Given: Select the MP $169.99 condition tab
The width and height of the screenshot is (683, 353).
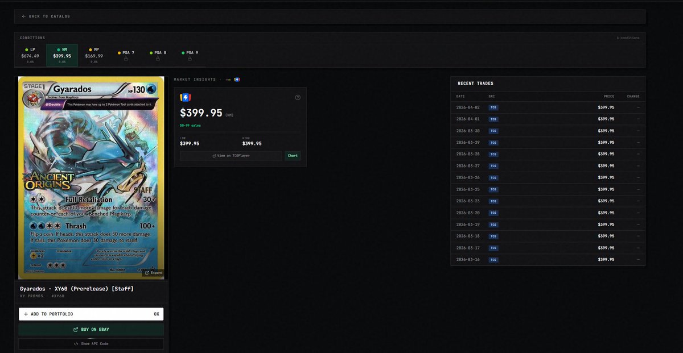Looking at the screenshot, I should point(94,56).
